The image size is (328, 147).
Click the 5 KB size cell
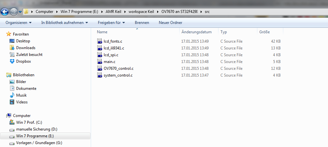277,62
